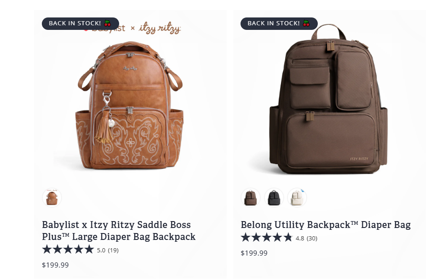View the 30 reviews for Belong Backpack
This screenshot has height=279, width=430.
tap(312, 239)
